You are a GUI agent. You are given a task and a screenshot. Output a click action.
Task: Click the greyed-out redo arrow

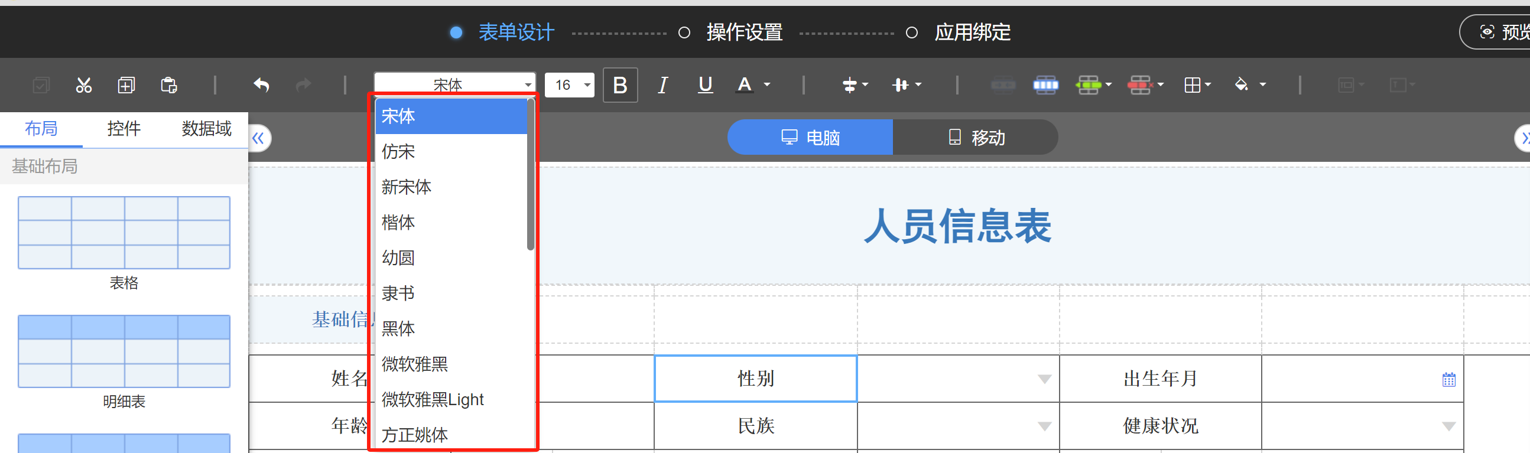point(304,86)
